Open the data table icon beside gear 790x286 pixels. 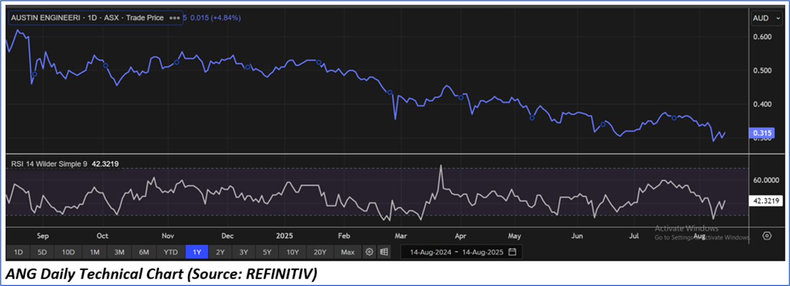384,252
